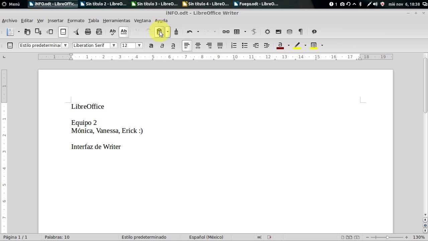Image resolution: width=428 pixels, height=241 pixels.
Task: Decrease paragraph indent
Action: (256, 46)
